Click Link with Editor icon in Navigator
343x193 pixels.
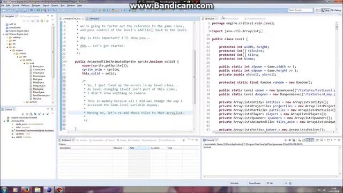click(x=42, y=21)
